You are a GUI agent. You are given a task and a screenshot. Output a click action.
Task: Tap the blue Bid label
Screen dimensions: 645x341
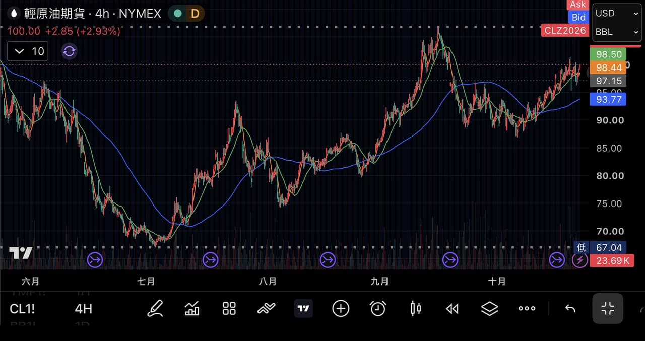pos(578,17)
